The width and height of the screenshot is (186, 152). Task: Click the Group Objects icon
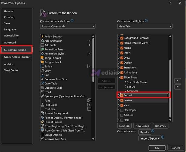pyautogui.click(x=42, y=135)
